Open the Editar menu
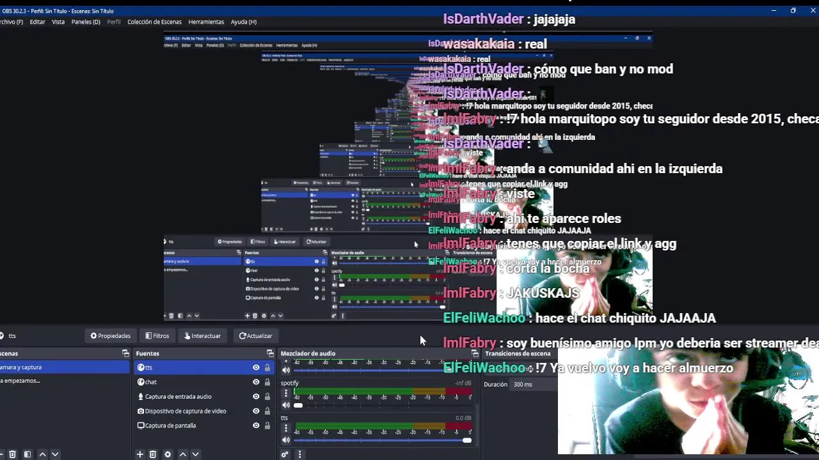Viewport: 819px width, 460px height. point(37,22)
